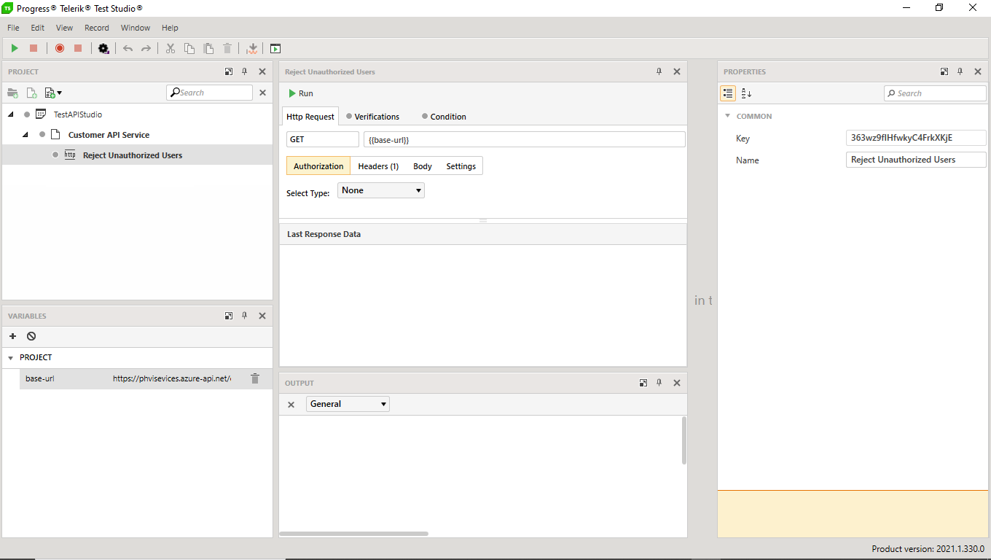Open the Body sub-tab
Viewport: 991px width, 560px height.
click(x=423, y=166)
